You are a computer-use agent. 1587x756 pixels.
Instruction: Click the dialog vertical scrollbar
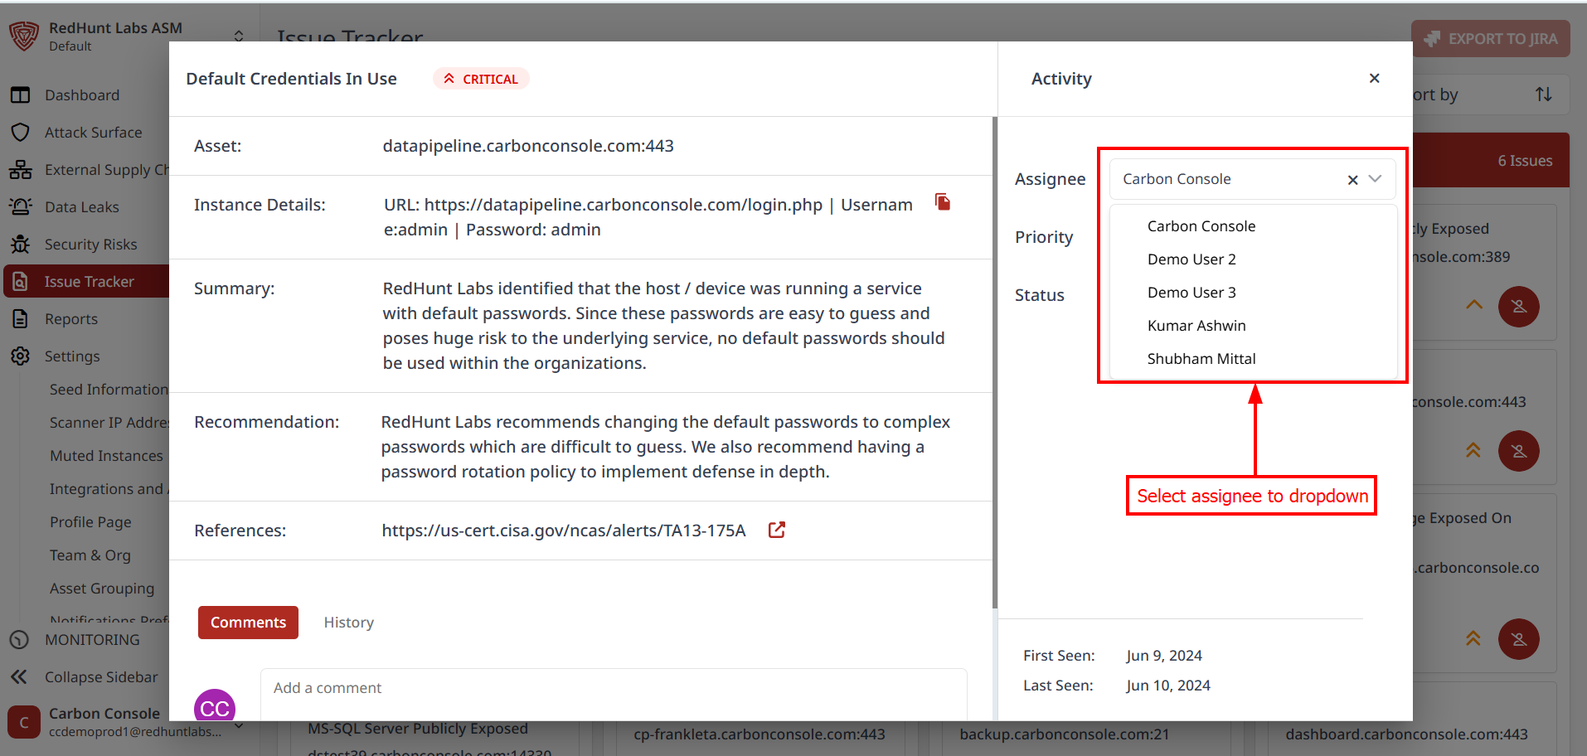click(995, 362)
